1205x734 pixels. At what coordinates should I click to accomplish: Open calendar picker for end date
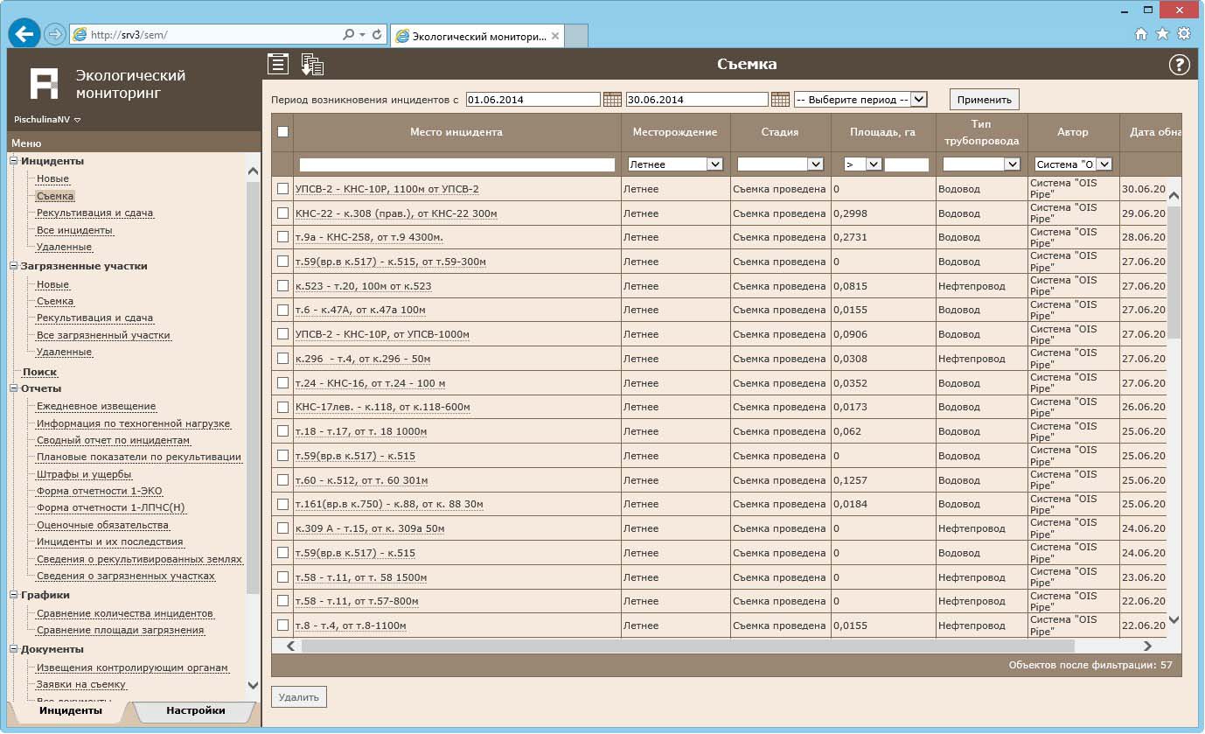780,100
